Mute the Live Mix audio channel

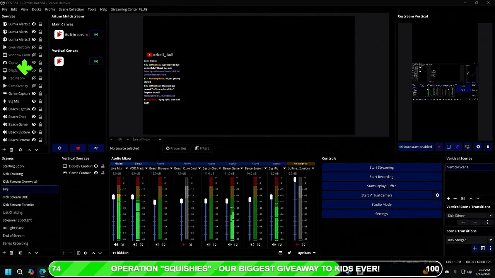(116, 244)
